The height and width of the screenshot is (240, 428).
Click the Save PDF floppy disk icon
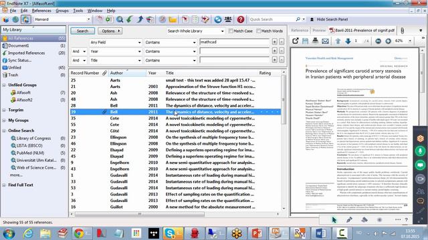tap(305, 41)
